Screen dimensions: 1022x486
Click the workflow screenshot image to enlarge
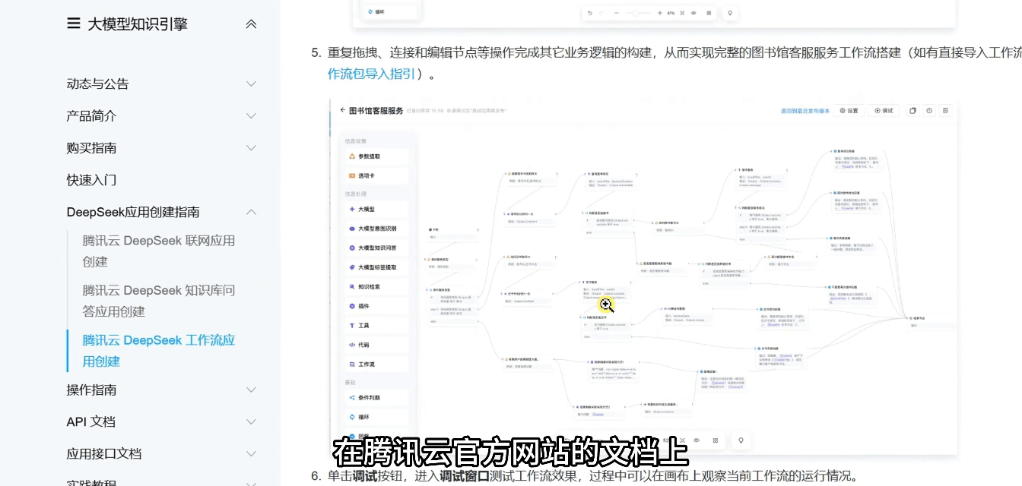click(x=643, y=277)
